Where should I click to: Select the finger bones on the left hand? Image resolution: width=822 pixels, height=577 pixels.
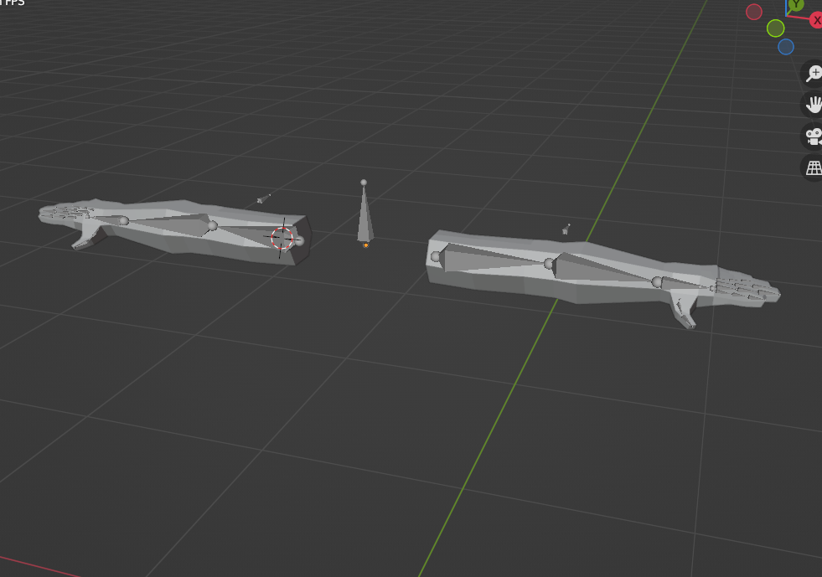coord(71,213)
